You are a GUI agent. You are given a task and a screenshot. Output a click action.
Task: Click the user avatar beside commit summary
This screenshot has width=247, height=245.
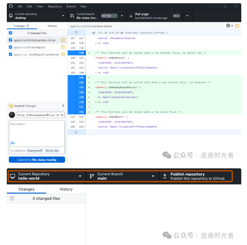(12, 115)
